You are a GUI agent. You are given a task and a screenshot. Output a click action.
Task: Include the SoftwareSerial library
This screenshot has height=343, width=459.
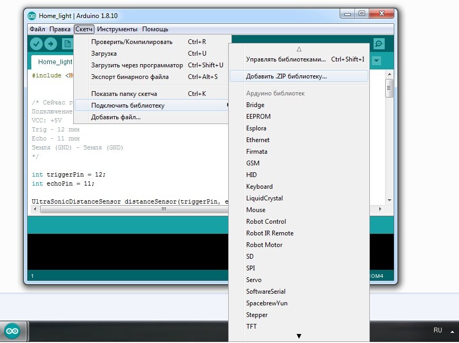click(x=299, y=292)
